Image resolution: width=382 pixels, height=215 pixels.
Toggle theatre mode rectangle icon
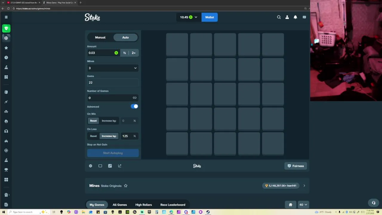[100, 166]
